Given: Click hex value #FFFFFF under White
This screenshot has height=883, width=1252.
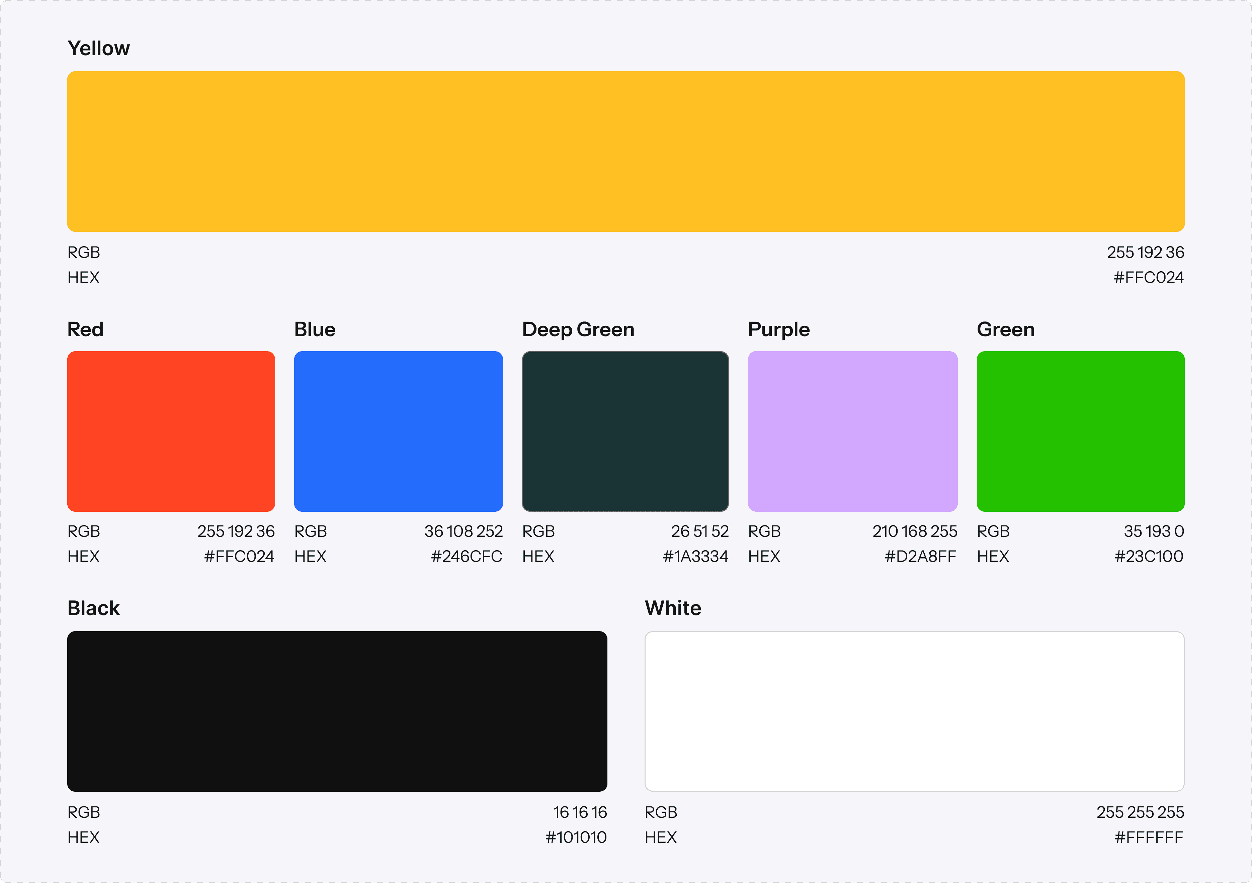Looking at the screenshot, I should pyautogui.click(x=1148, y=837).
